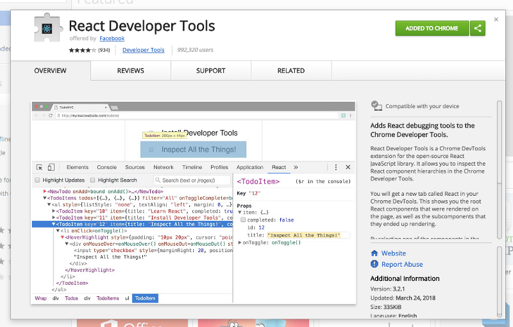Select the React devtools tab
The image size is (513, 327).
(279, 167)
